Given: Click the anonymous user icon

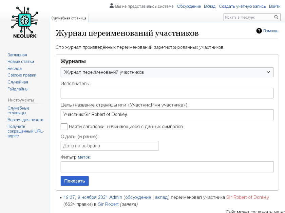Looking at the screenshot, I should pyautogui.click(x=111, y=6).
